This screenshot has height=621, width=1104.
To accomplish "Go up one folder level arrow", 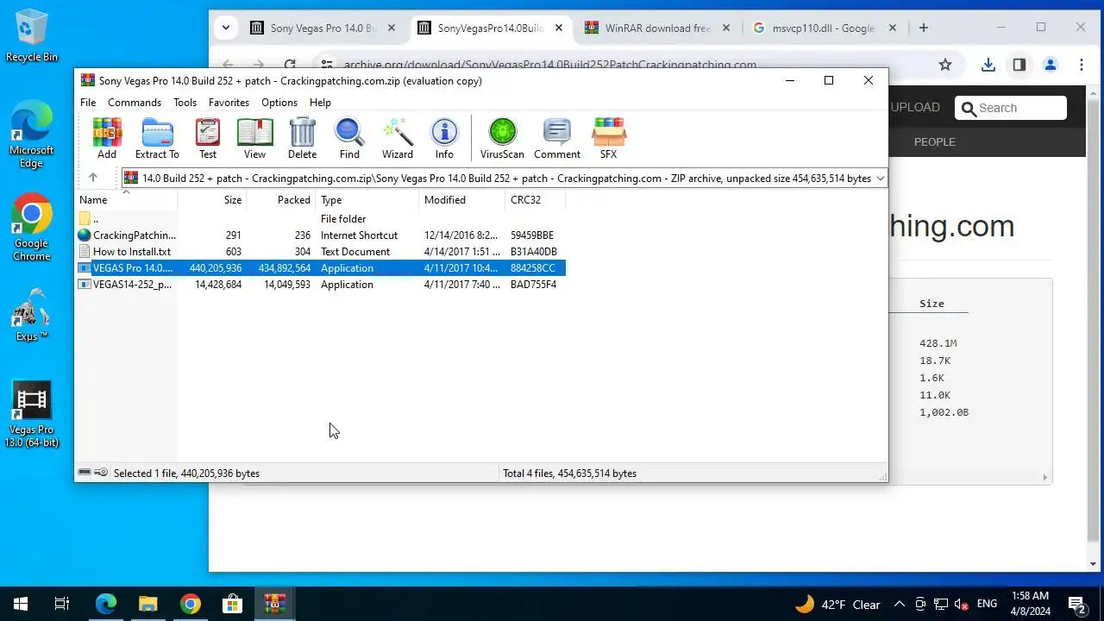I will (x=92, y=178).
